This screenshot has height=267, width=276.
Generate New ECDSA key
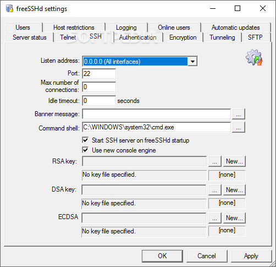tap(234, 218)
